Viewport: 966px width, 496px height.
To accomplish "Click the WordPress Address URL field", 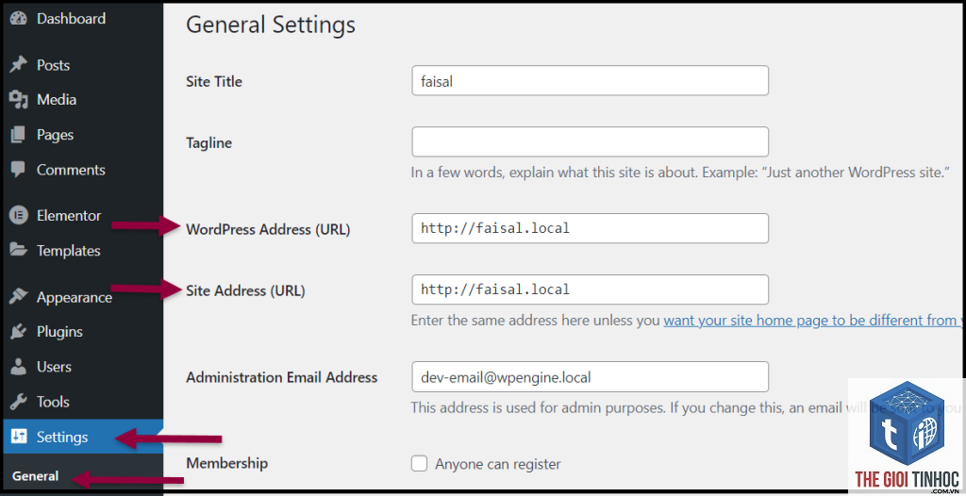I will click(590, 228).
